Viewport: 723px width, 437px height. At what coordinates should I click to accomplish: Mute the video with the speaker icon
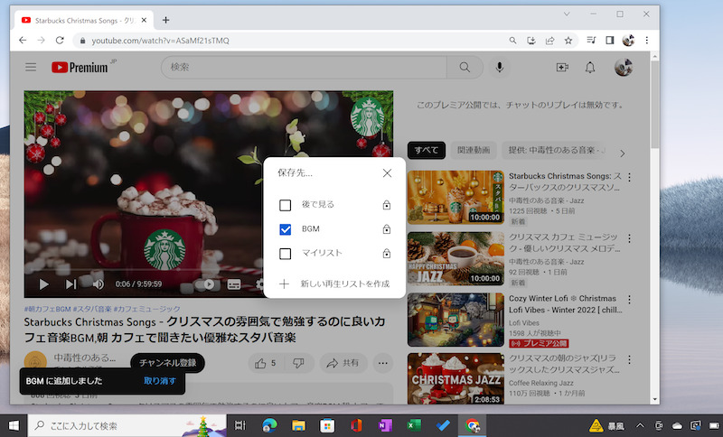[99, 284]
